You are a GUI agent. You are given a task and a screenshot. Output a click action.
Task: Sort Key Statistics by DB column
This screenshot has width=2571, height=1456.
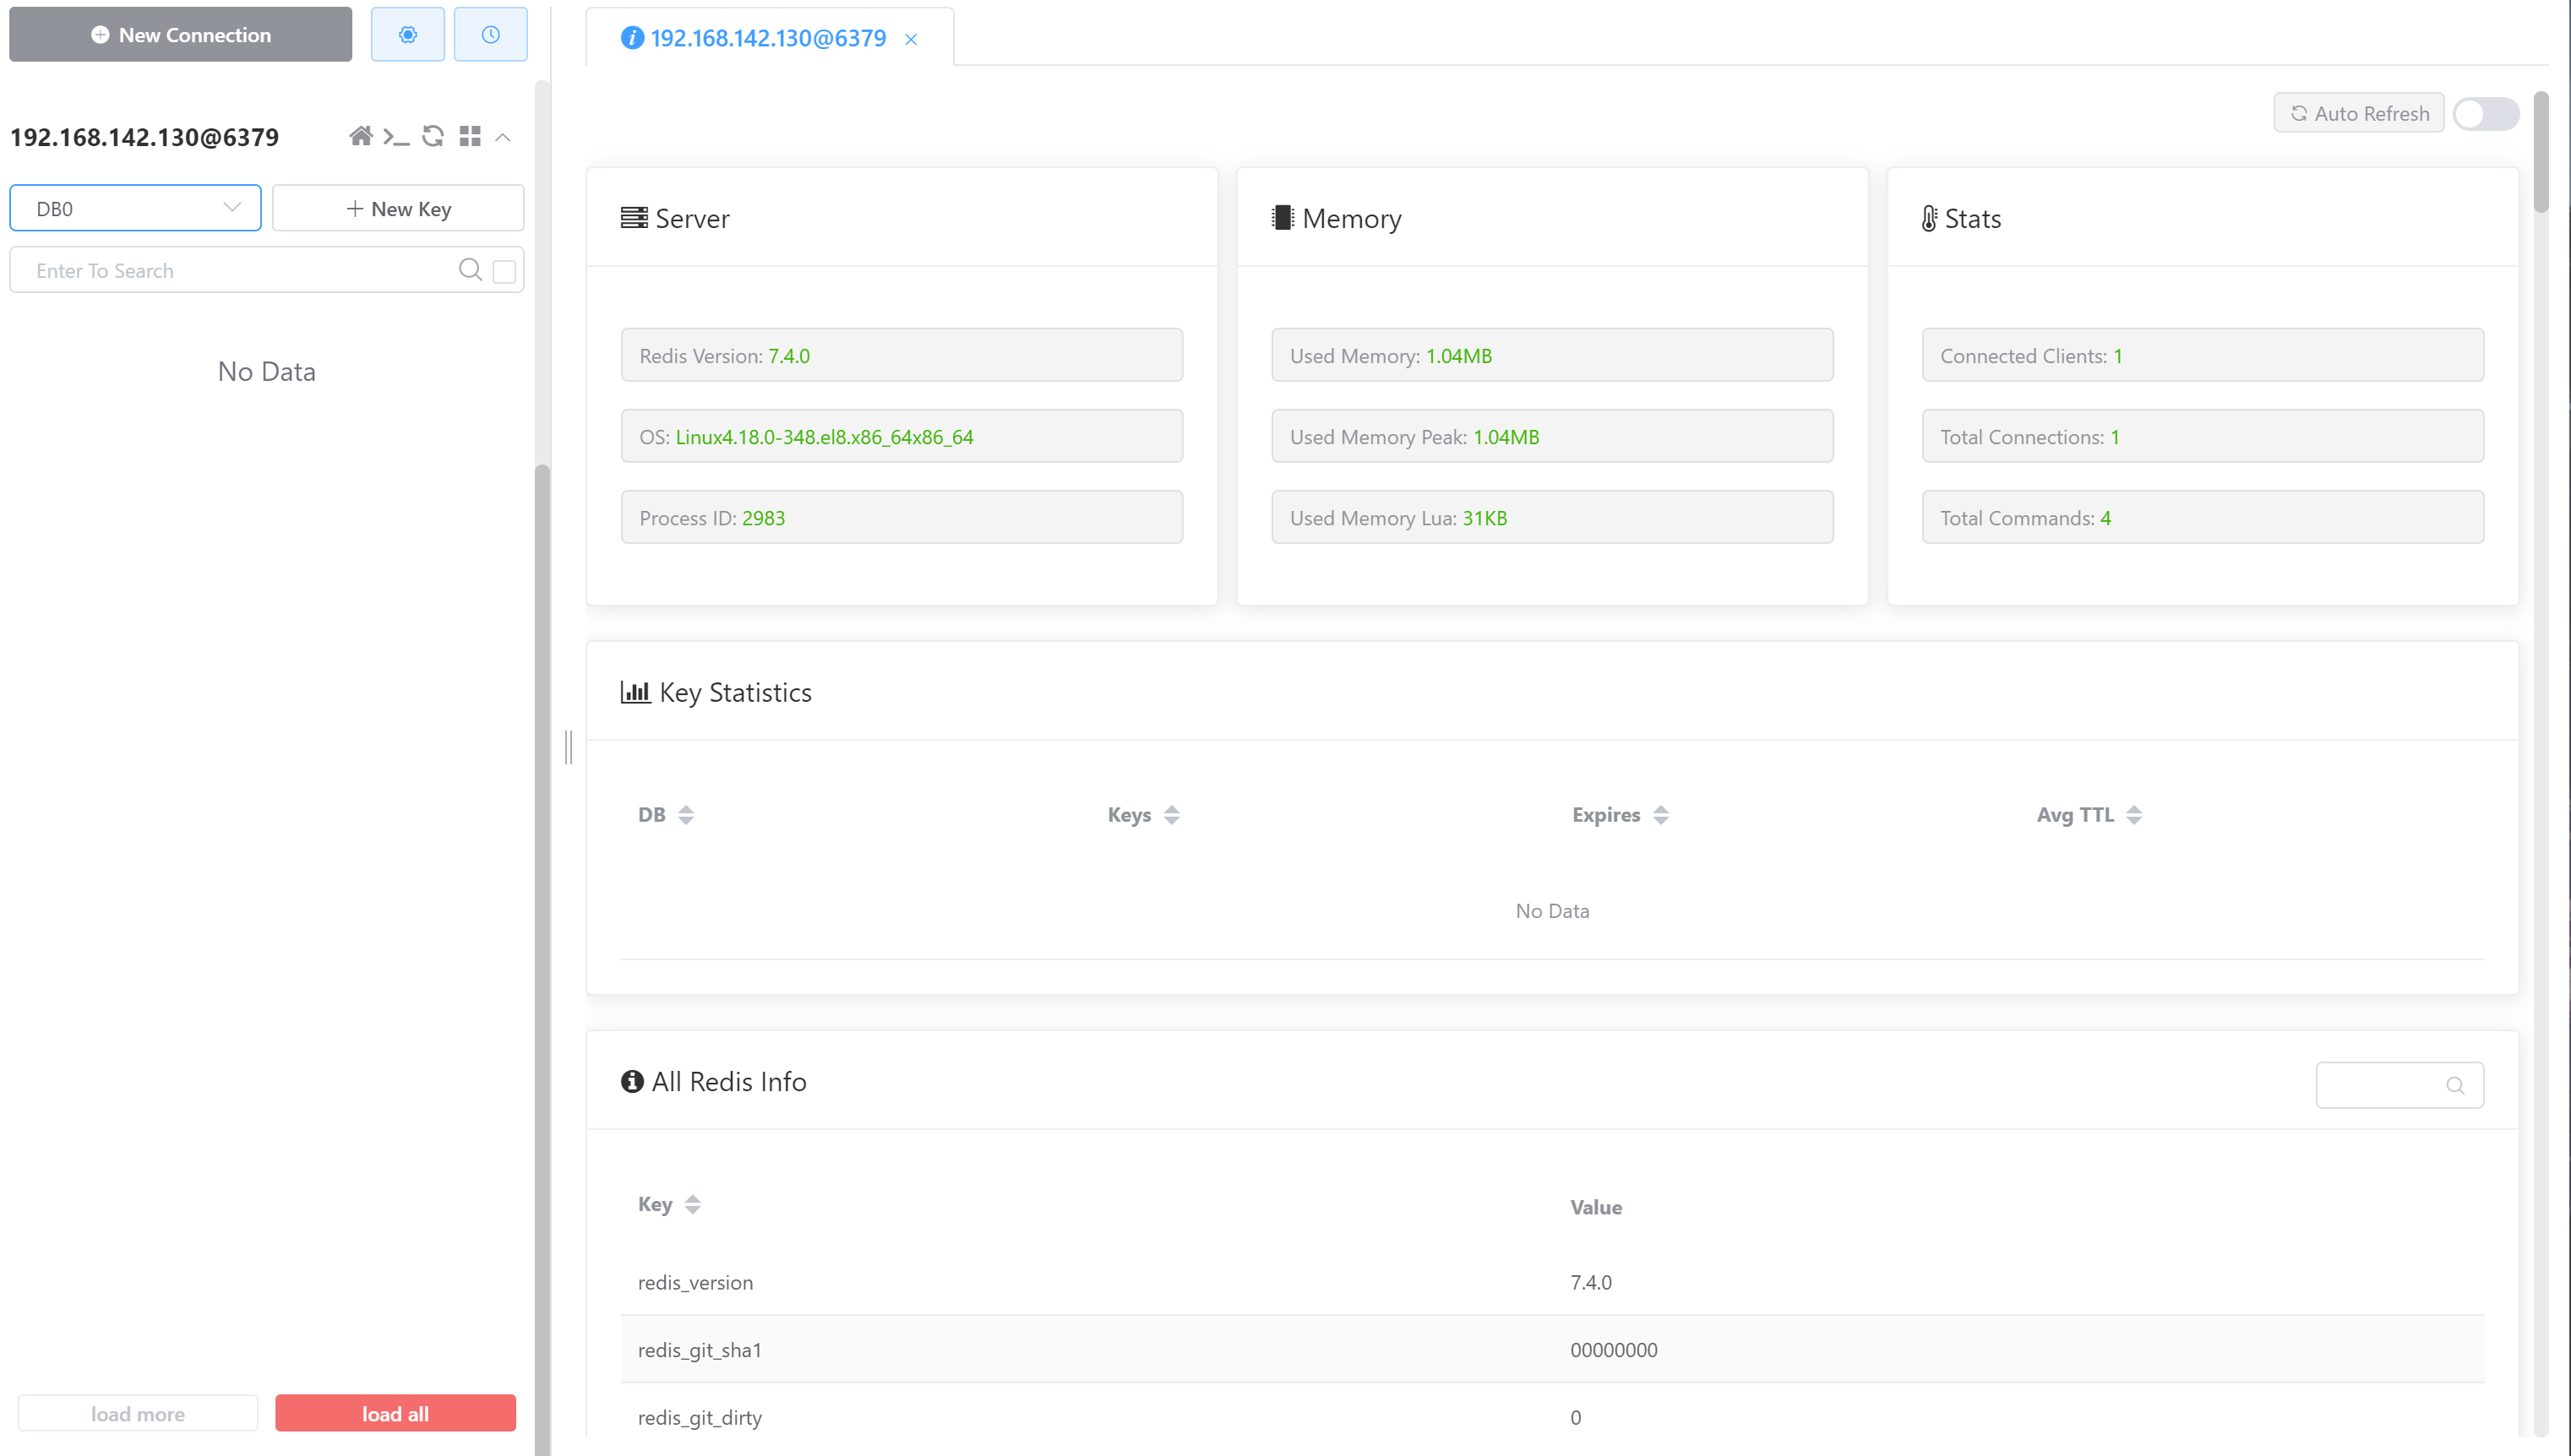pos(685,814)
